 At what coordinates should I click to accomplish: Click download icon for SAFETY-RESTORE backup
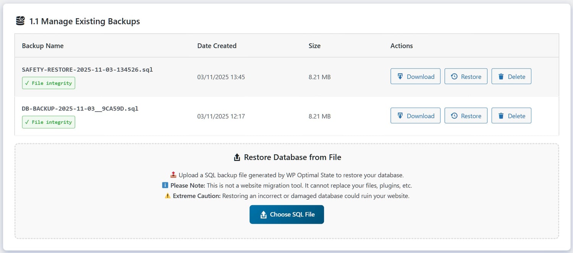[400, 77]
